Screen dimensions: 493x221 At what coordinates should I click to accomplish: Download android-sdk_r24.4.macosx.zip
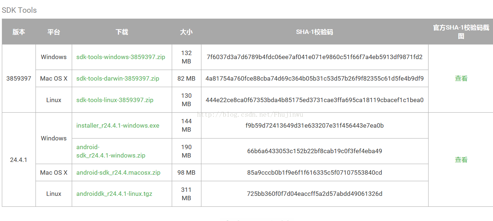pos(118,172)
